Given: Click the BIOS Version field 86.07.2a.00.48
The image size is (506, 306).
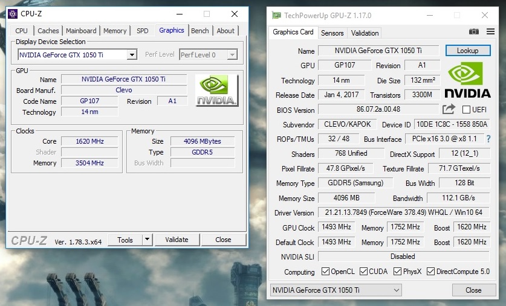Looking at the screenshot, I should tap(378, 109).
